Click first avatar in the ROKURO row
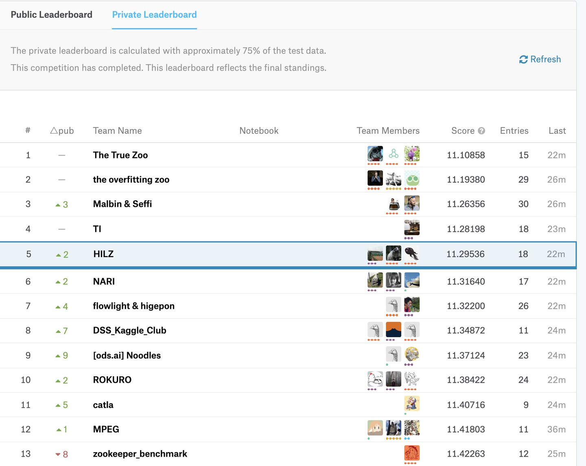 375,379
